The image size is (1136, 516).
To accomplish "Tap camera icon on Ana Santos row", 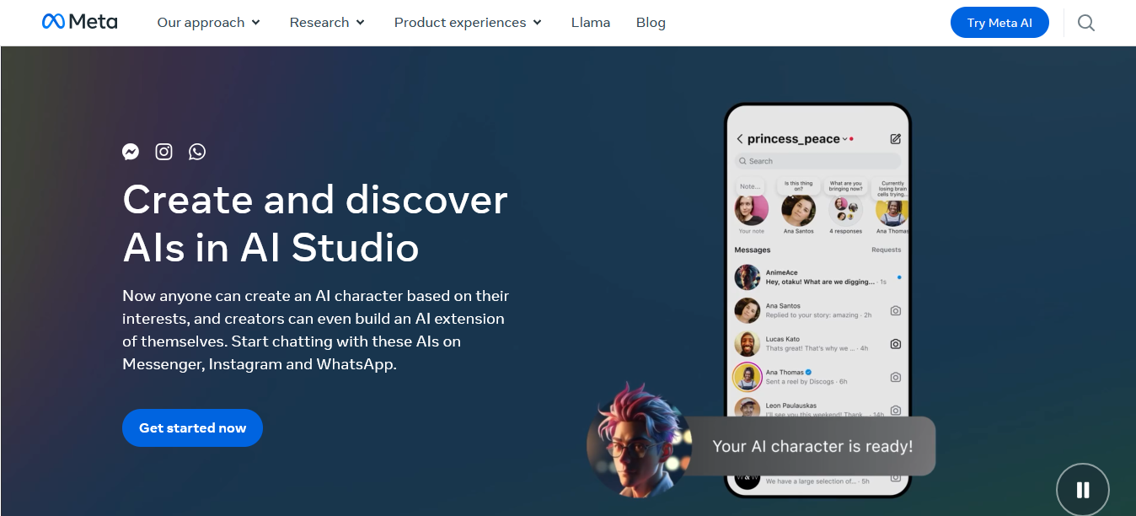I will [x=895, y=310].
